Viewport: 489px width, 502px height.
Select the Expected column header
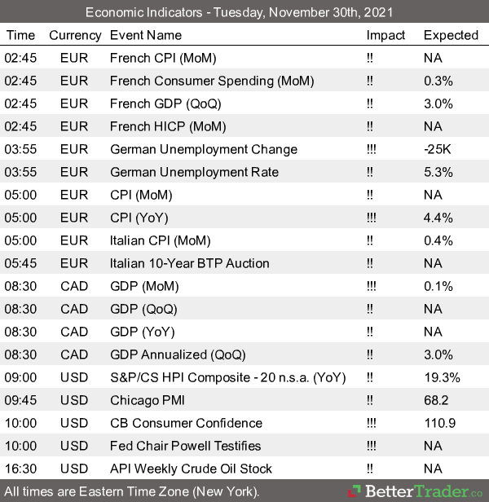point(451,35)
